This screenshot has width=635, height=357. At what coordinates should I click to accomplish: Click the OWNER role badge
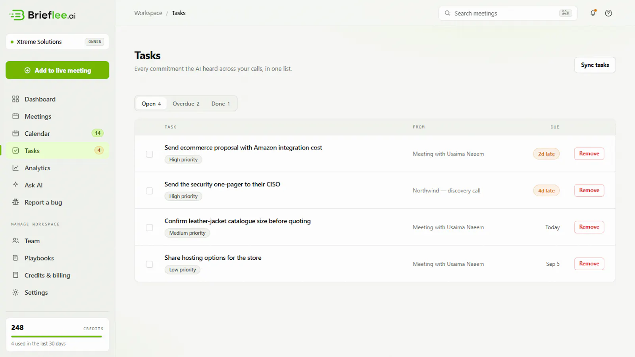95,42
